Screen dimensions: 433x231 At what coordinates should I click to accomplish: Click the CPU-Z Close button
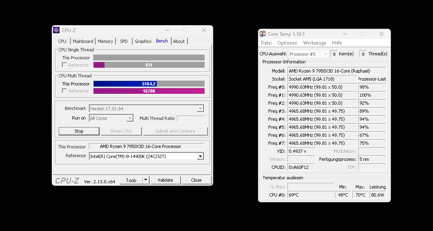click(196, 180)
